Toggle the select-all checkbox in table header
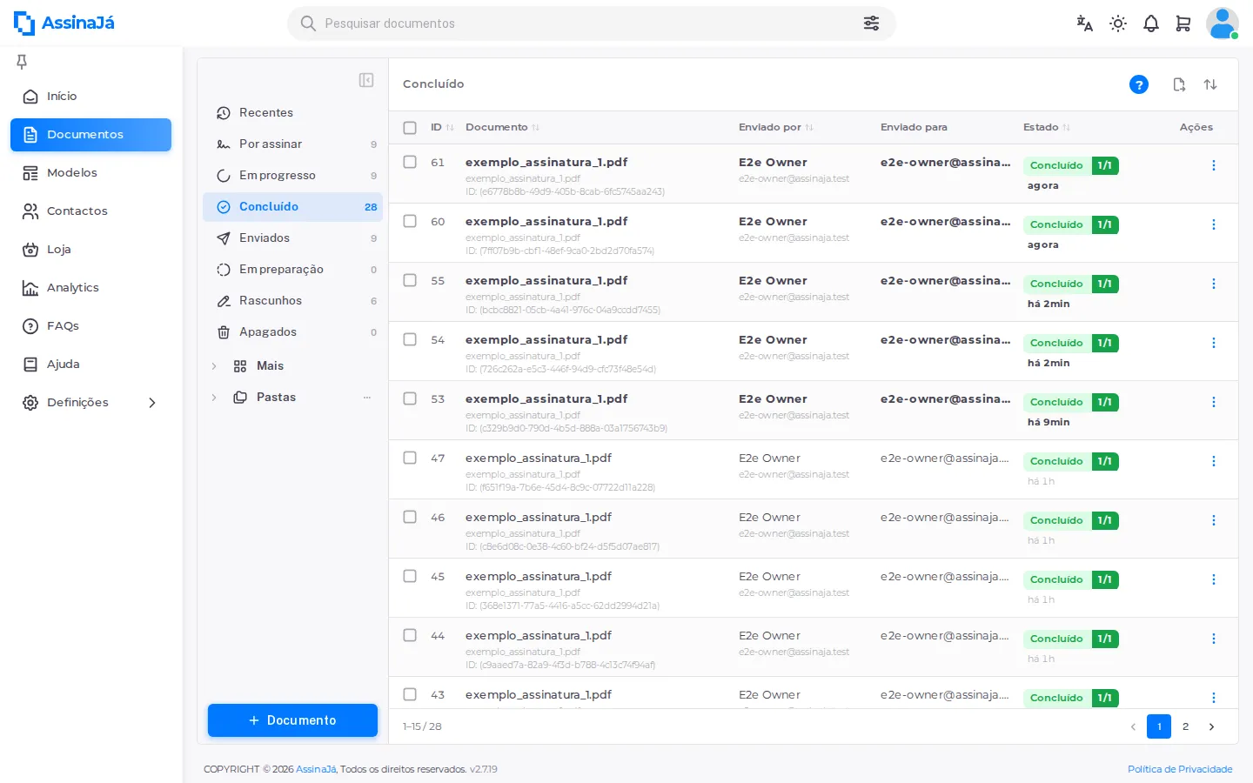The image size is (1253, 783). click(410, 128)
